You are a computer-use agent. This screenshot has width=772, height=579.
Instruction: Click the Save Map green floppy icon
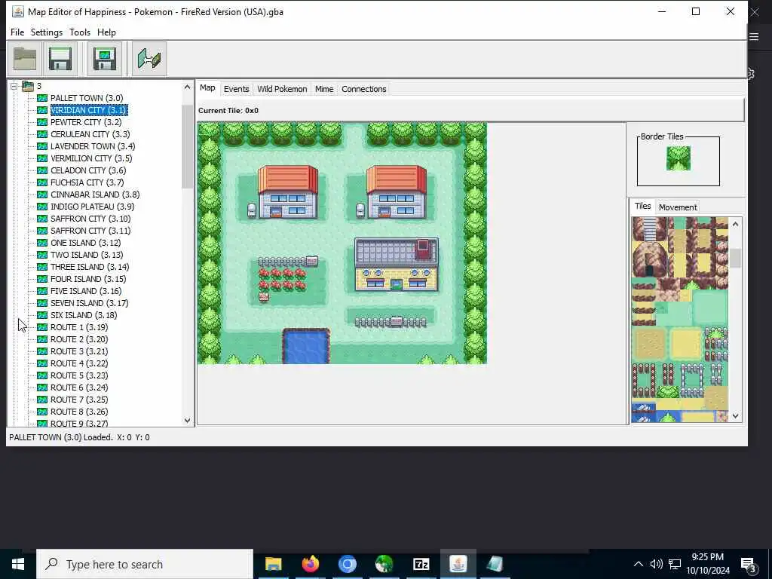click(x=104, y=59)
